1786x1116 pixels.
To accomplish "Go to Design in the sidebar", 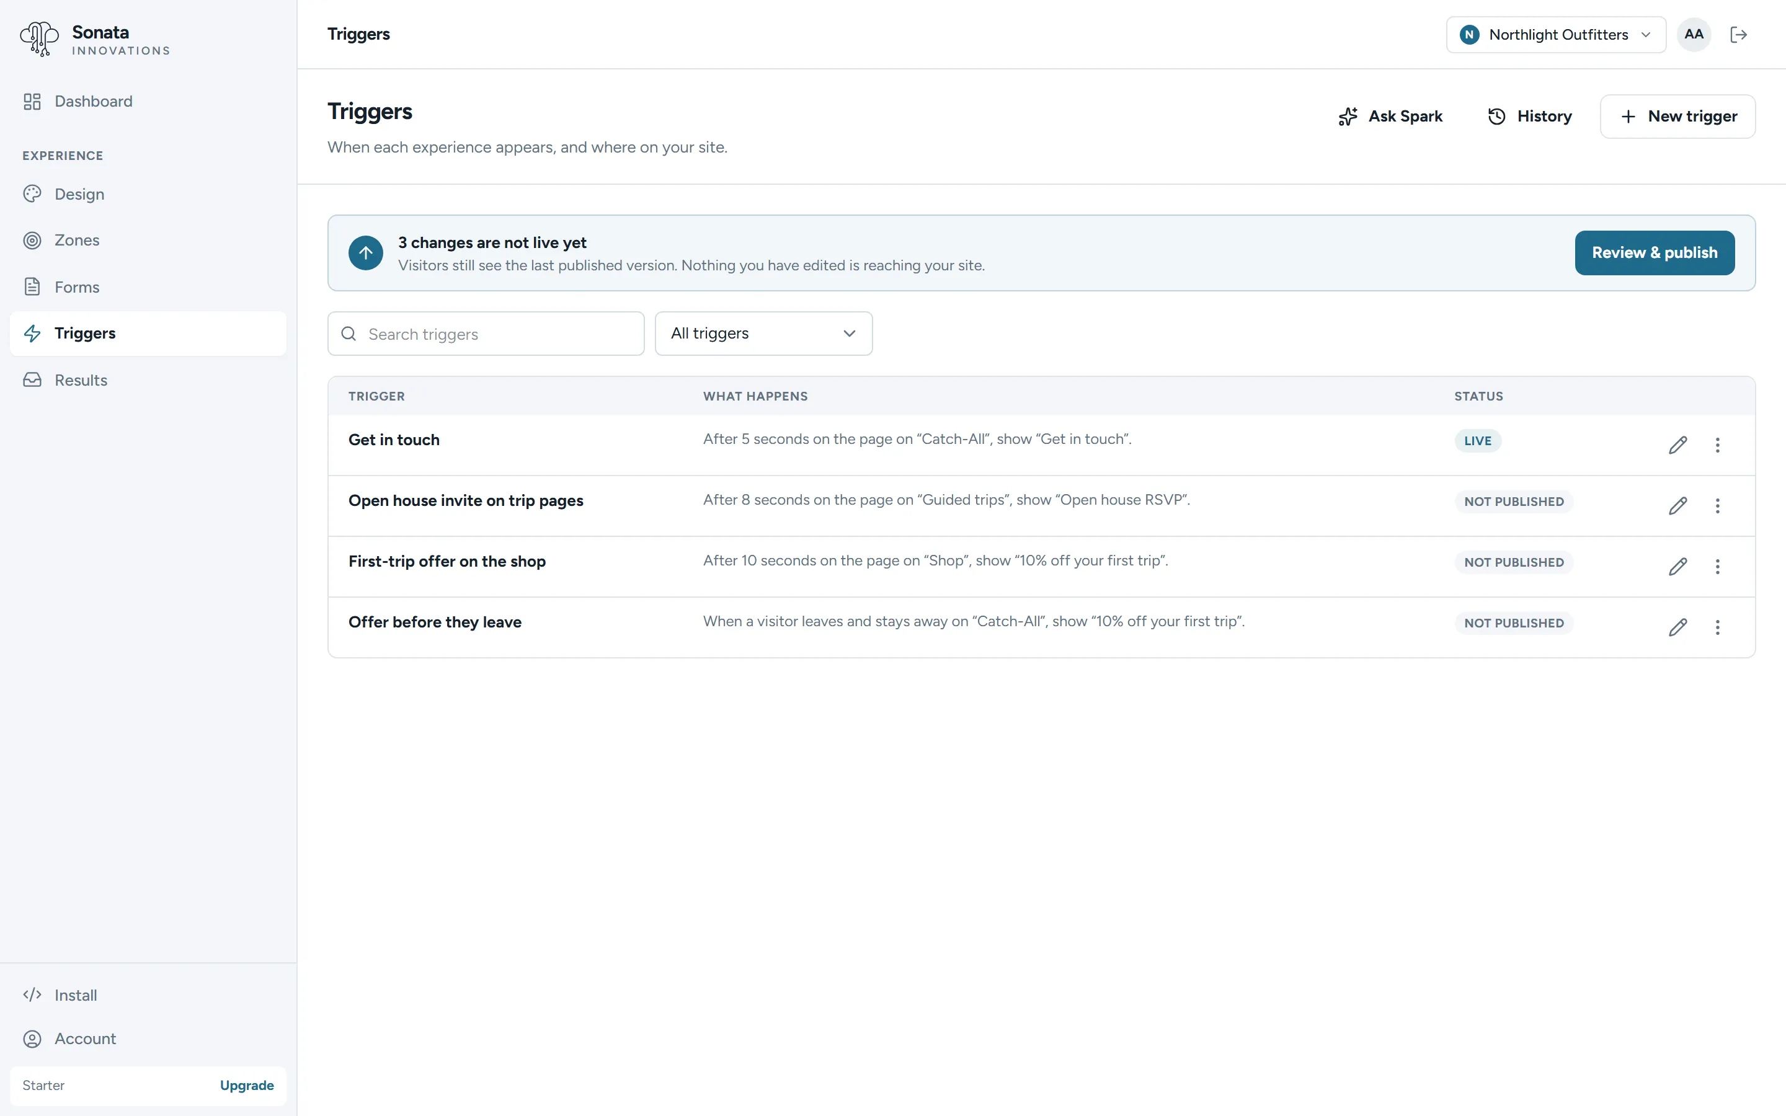I will point(148,194).
